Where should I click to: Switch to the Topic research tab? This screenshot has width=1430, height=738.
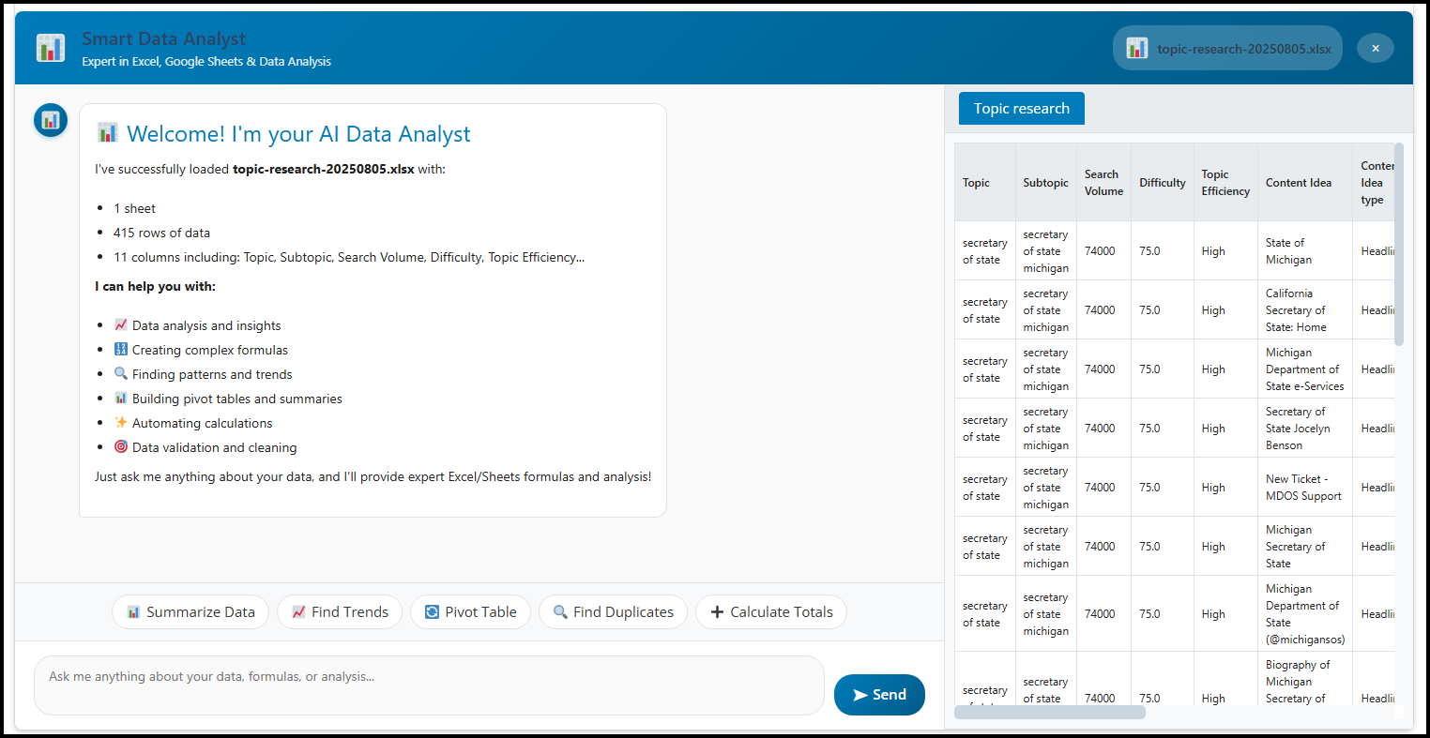1021,108
